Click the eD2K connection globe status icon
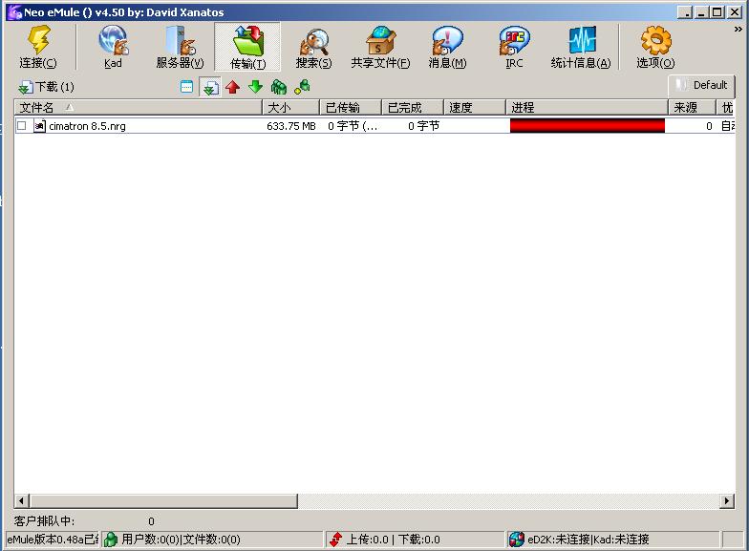The image size is (749, 551). tap(517, 540)
